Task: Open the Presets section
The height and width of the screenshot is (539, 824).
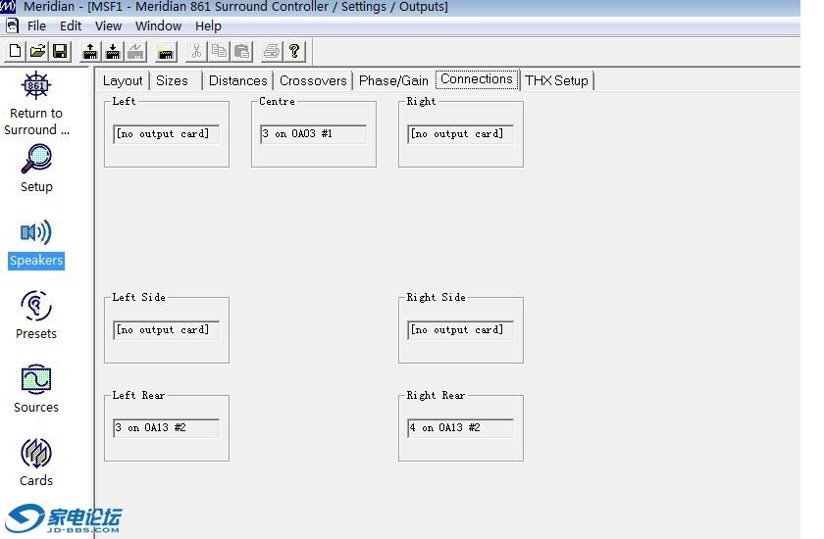Action: pos(36,316)
